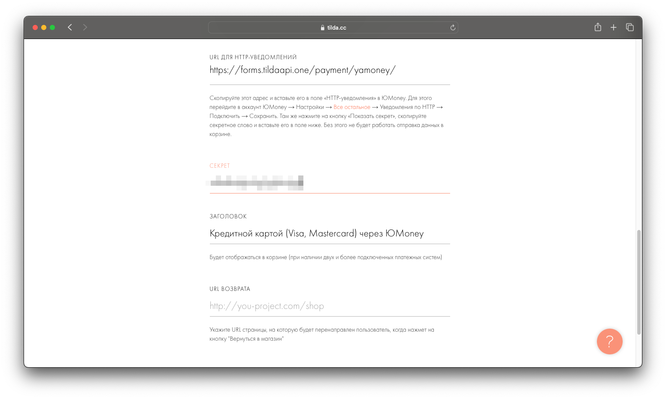The height and width of the screenshot is (399, 666).
Task: Click 'URL ДЛЯ HTTP-УВЕДОМЛЕНИЙ' label
Action: pyautogui.click(x=253, y=57)
